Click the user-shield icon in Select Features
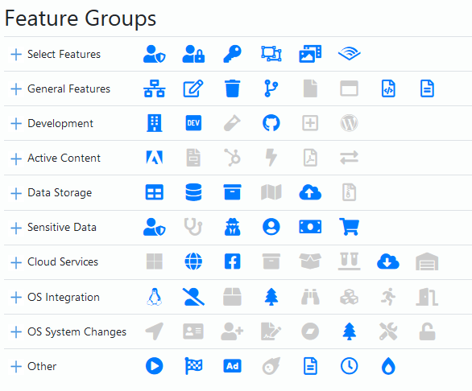Viewport: 472px width, 391px height. coord(155,54)
